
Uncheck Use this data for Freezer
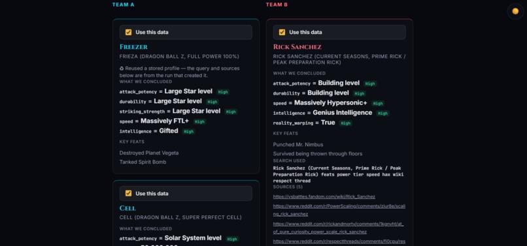click(128, 32)
